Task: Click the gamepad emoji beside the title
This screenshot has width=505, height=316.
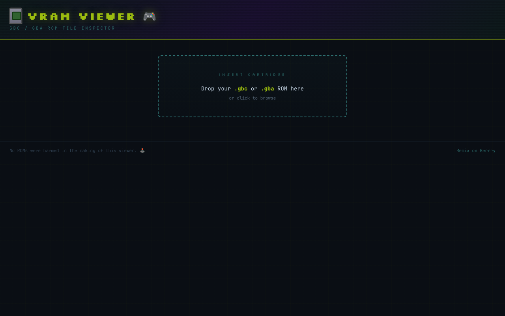Action: [149, 17]
